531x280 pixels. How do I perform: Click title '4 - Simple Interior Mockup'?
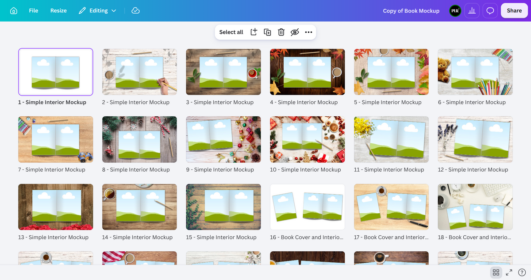tap(304, 102)
